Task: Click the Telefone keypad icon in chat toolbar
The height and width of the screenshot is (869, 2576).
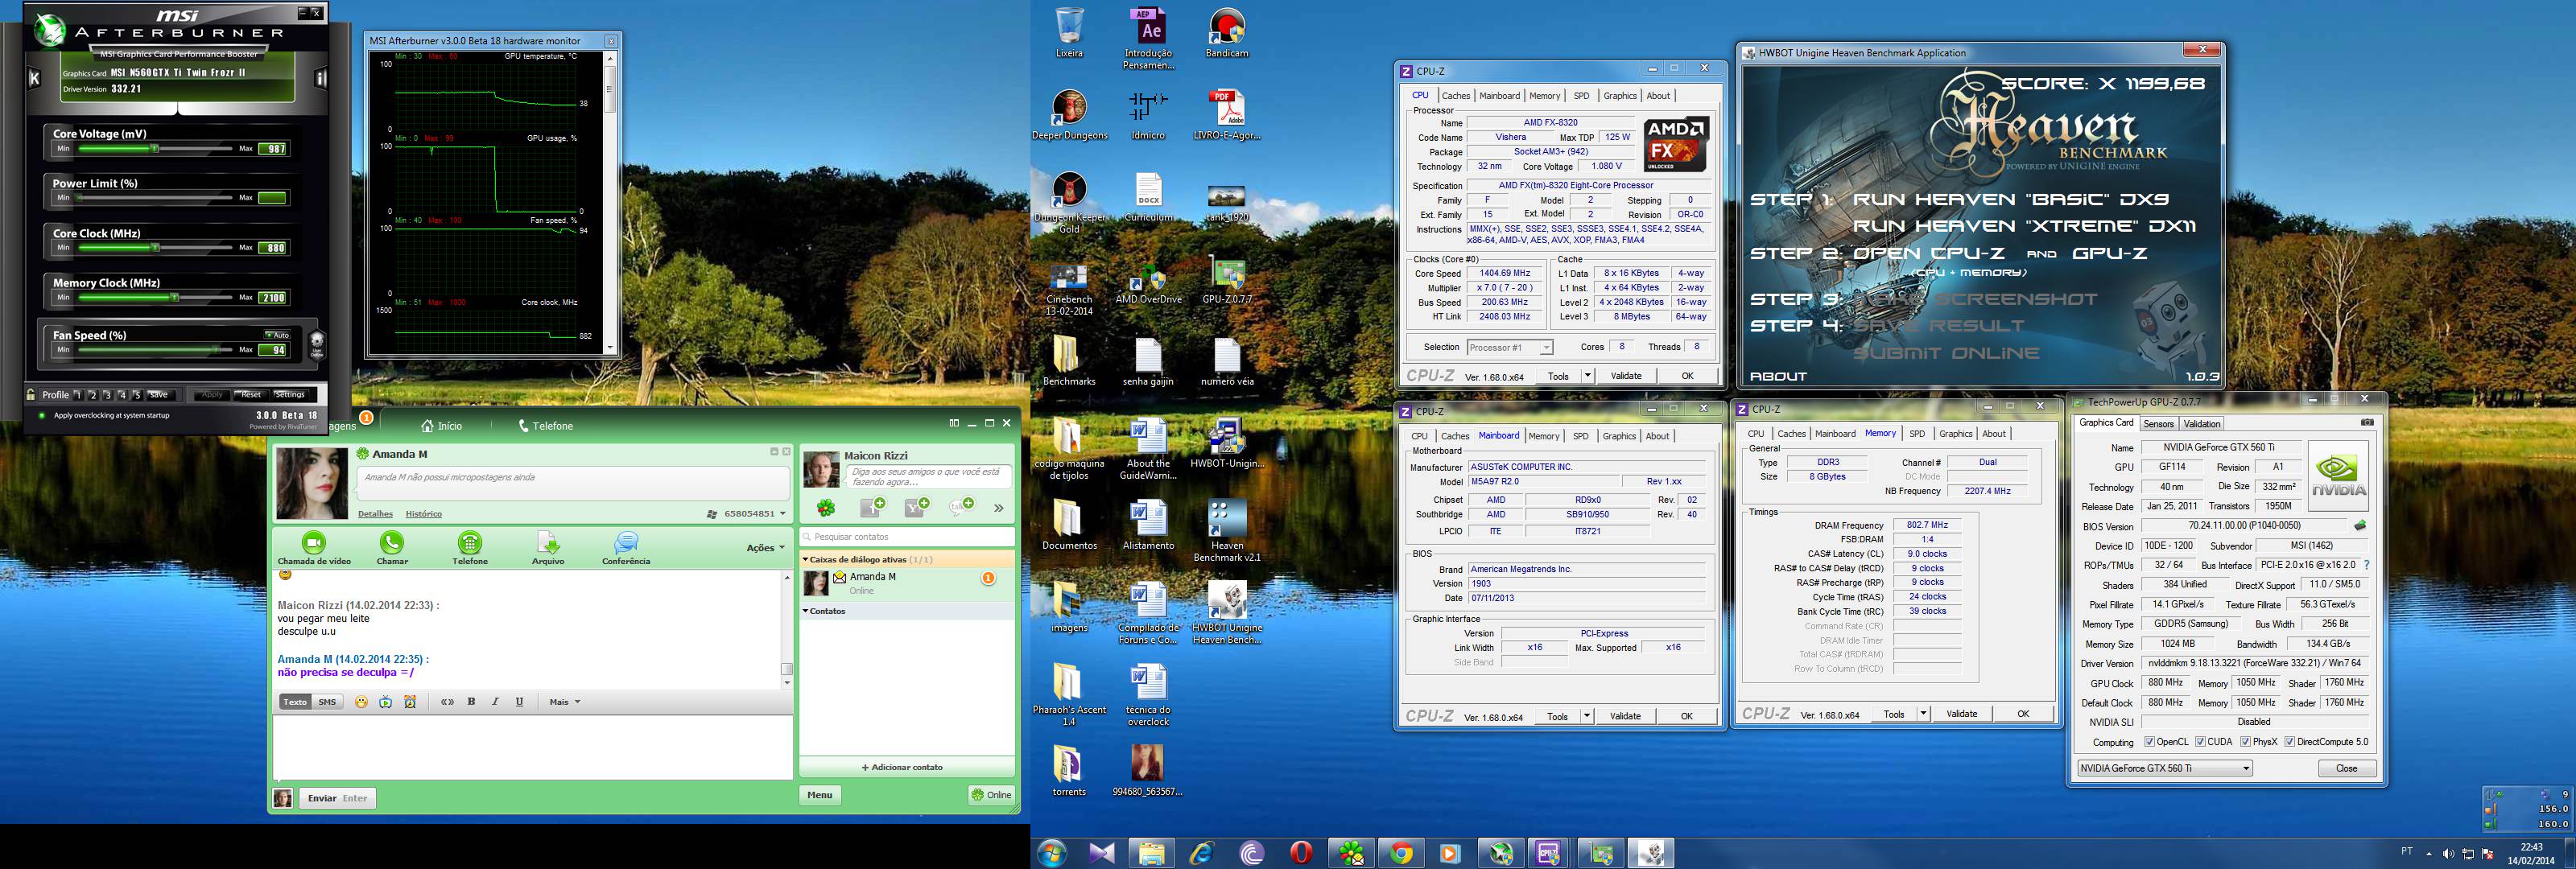Action: (x=470, y=543)
